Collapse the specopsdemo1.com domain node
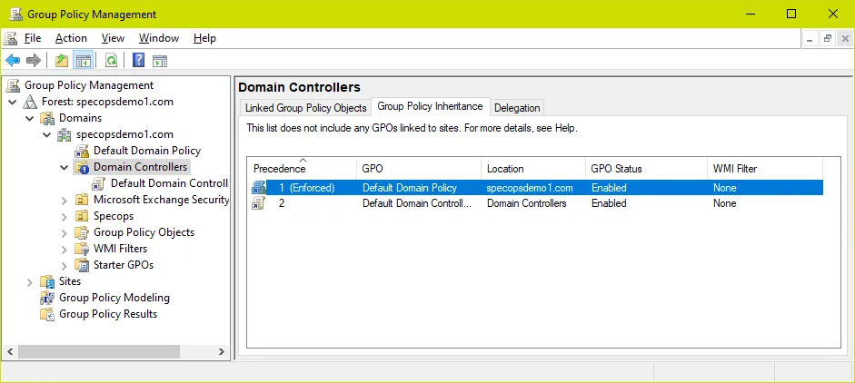Screen dimensions: 855x383 point(47,134)
